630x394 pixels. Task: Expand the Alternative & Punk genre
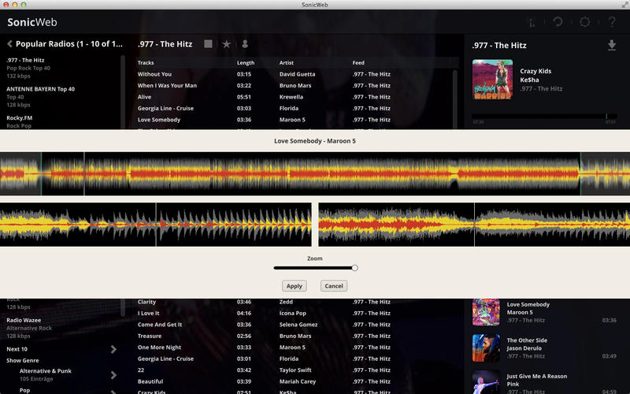pos(113,375)
